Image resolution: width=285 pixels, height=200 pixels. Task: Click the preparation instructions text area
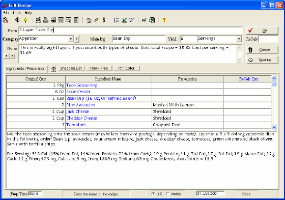[x=141, y=159]
